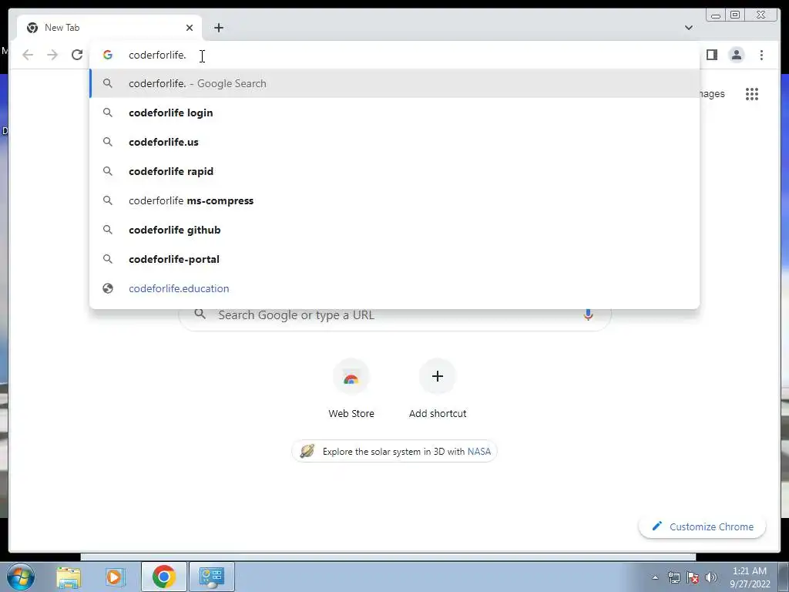
Task: Choose 'coderforlife ms-compress' suggestion
Action: click(x=394, y=200)
